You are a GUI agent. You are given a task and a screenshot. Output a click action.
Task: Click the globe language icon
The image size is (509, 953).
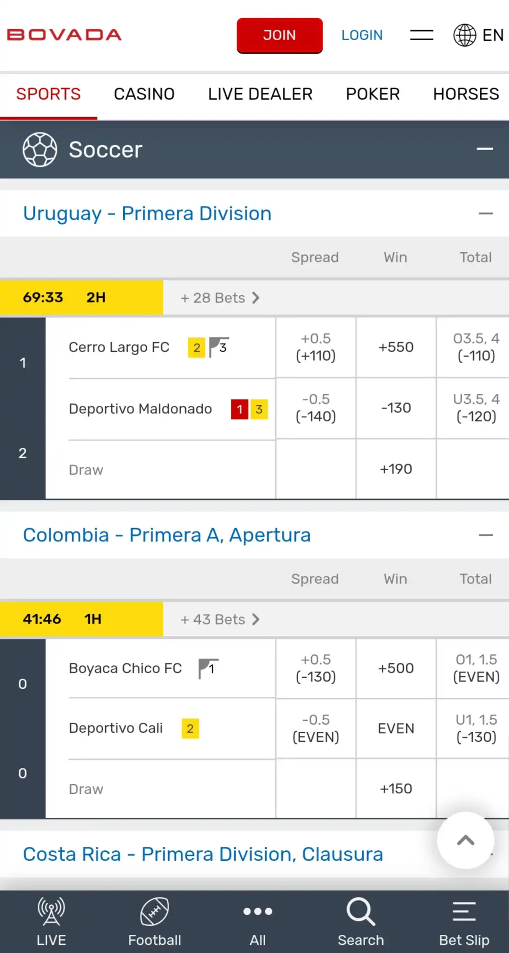pos(465,35)
